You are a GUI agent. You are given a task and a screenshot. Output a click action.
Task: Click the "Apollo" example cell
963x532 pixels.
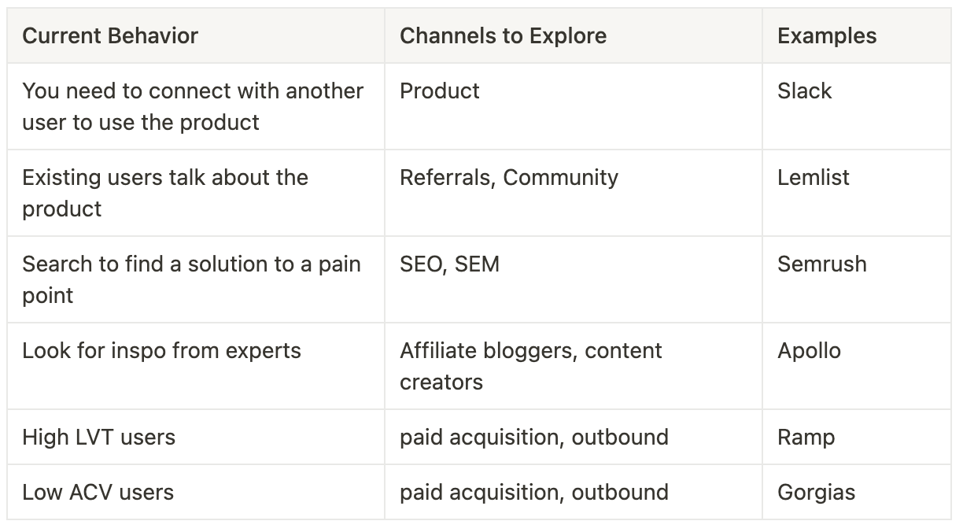pyautogui.click(x=857, y=366)
